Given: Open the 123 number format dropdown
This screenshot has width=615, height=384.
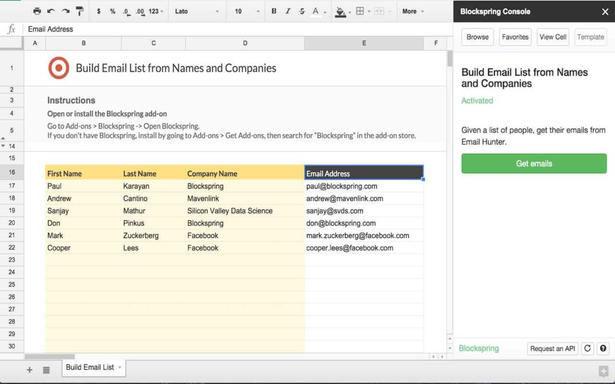Looking at the screenshot, I should [157, 11].
